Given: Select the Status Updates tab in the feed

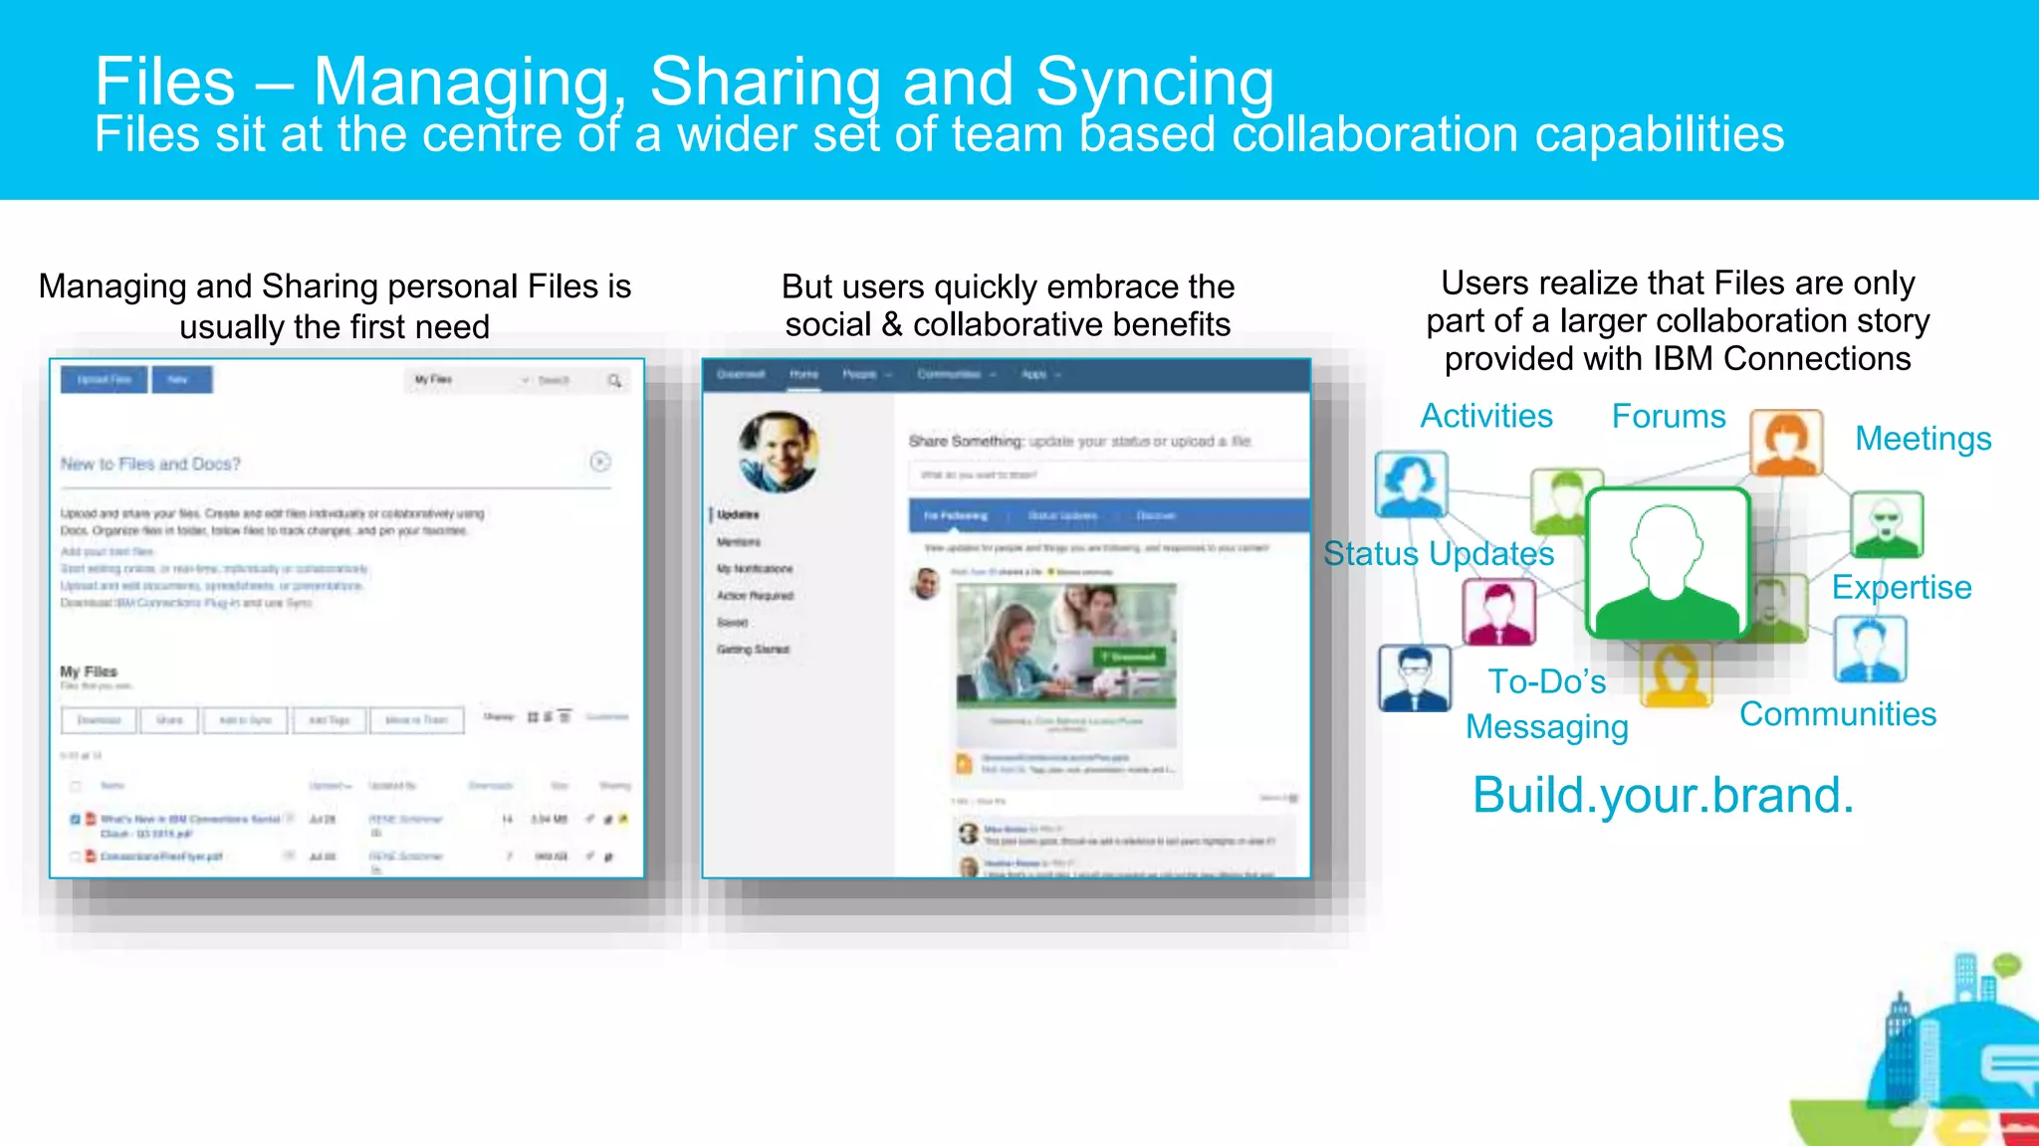Looking at the screenshot, I should pos(1062,515).
